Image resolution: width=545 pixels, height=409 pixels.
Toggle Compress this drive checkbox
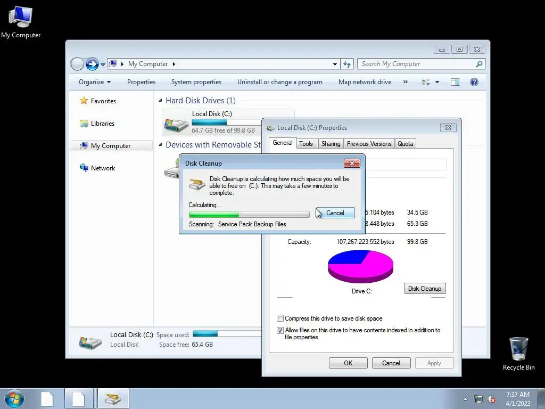[x=280, y=318]
